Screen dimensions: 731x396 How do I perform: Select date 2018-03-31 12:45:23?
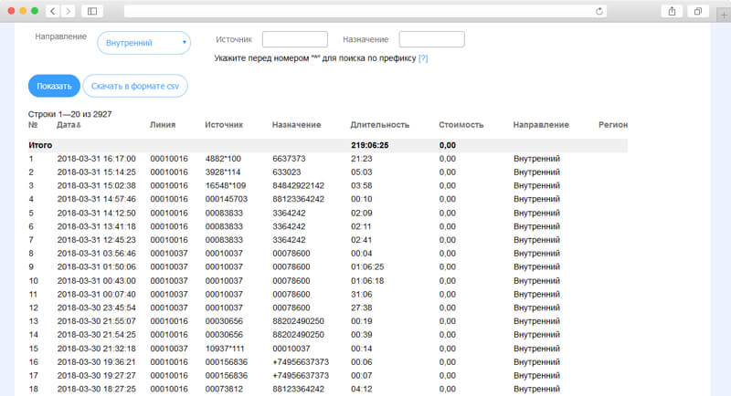(x=97, y=240)
